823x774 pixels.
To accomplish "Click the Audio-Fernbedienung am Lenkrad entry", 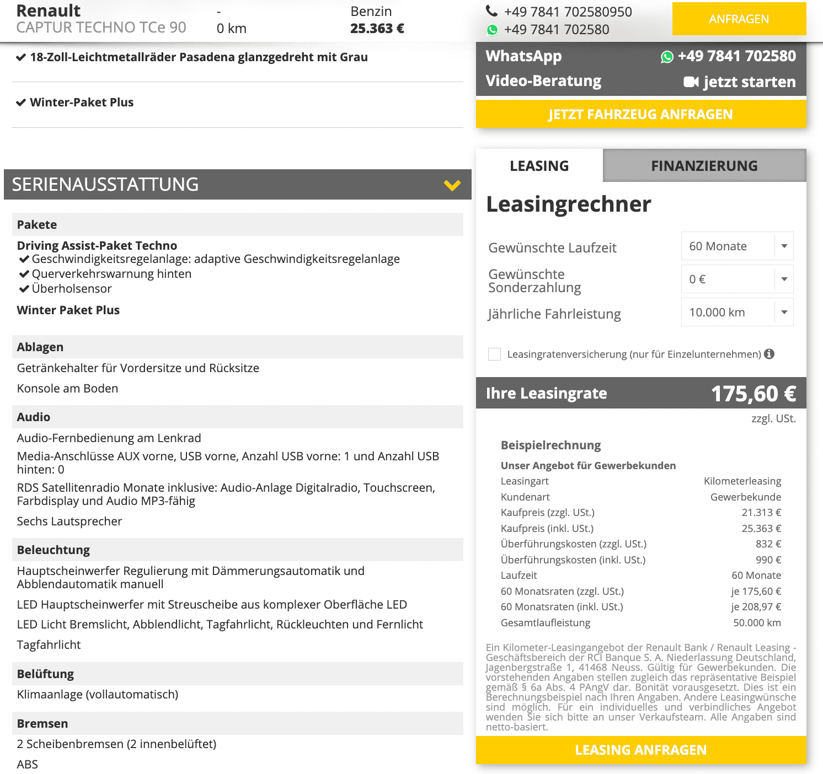I will pyautogui.click(x=109, y=438).
